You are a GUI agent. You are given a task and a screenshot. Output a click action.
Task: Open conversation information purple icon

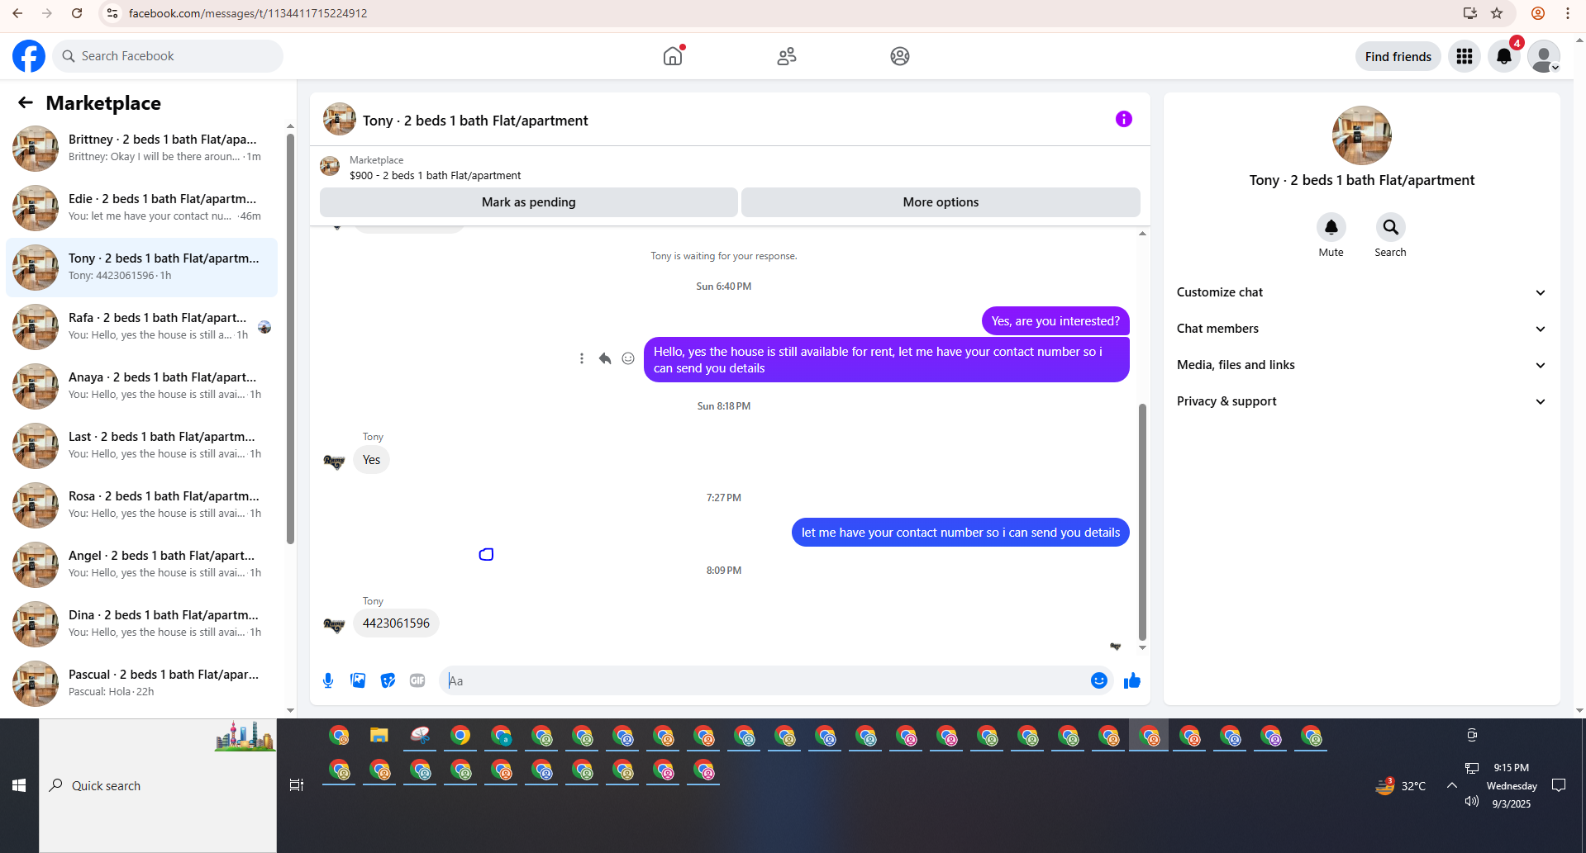pyautogui.click(x=1123, y=119)
